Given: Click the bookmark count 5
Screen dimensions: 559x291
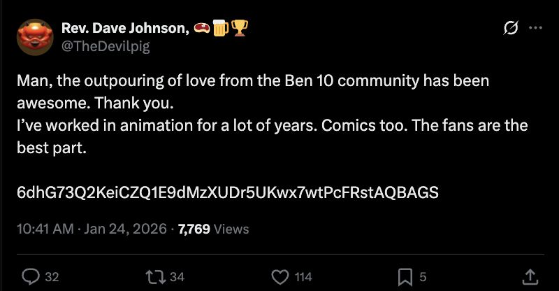Looking at the screenshot, I should (423, 277).
